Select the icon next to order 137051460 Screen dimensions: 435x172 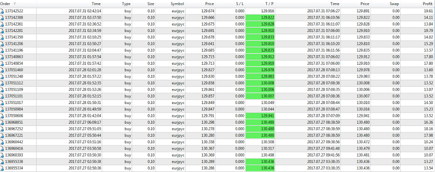coord(2,70)
